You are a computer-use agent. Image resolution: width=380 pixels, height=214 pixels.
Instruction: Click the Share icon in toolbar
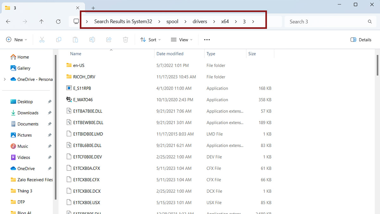pos(109,40)
